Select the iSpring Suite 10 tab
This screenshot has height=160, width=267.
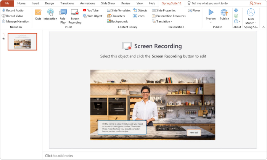pos(171,3)
